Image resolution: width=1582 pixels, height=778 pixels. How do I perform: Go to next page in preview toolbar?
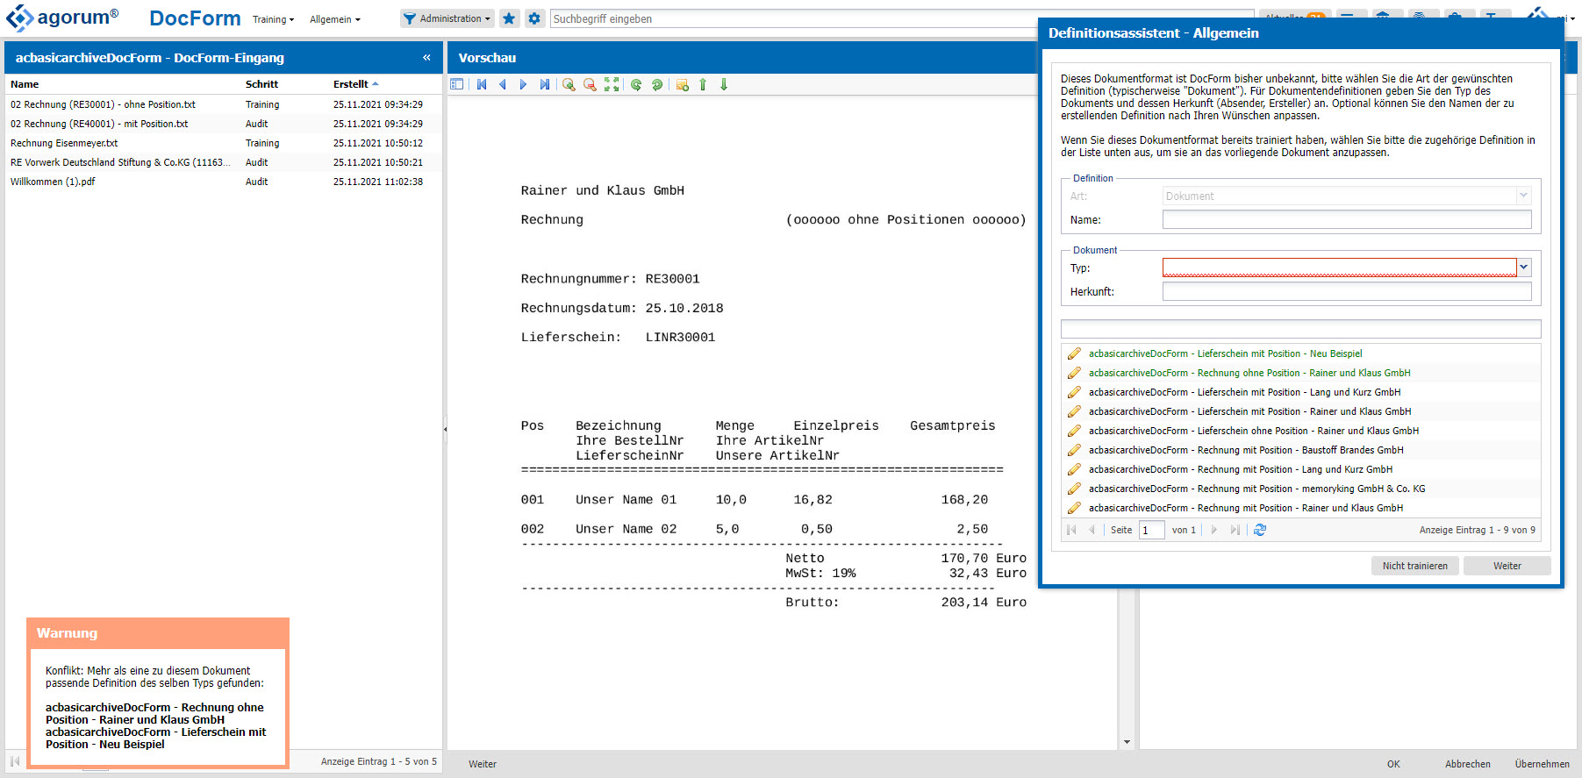click(524, 84)
